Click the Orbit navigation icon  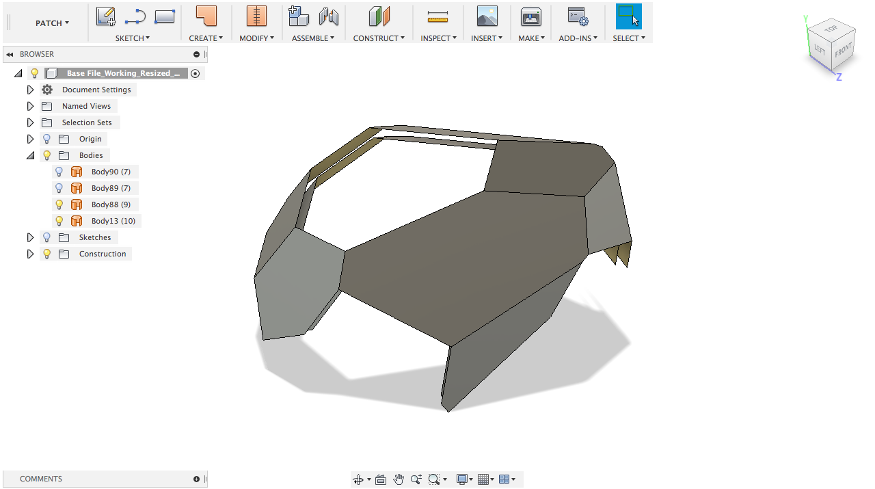[358, 479]
